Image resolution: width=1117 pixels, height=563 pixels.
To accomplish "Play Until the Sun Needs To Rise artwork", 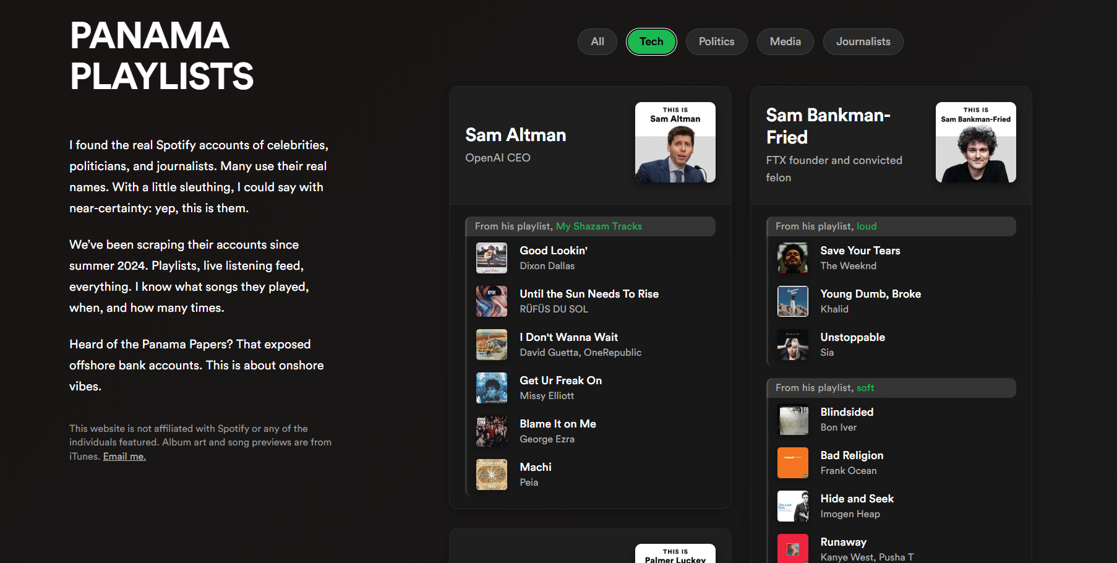I will pyautogui.click(x=492, y=301).
